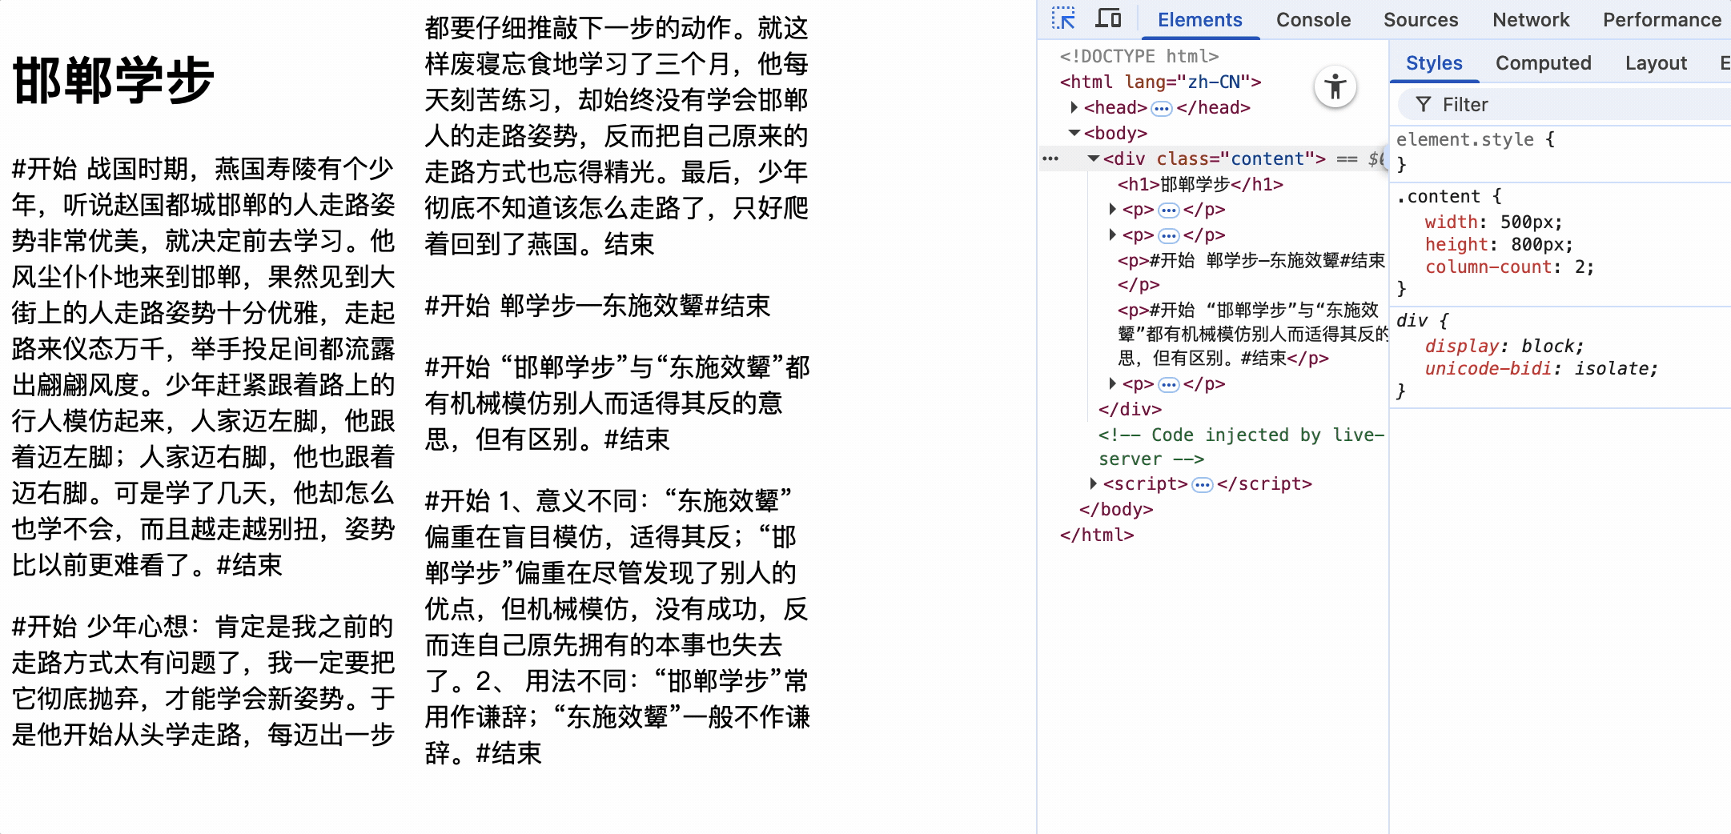Open the Layout pane tab
Viewport: 1731px width, 834px height.
pos(1656,63)
